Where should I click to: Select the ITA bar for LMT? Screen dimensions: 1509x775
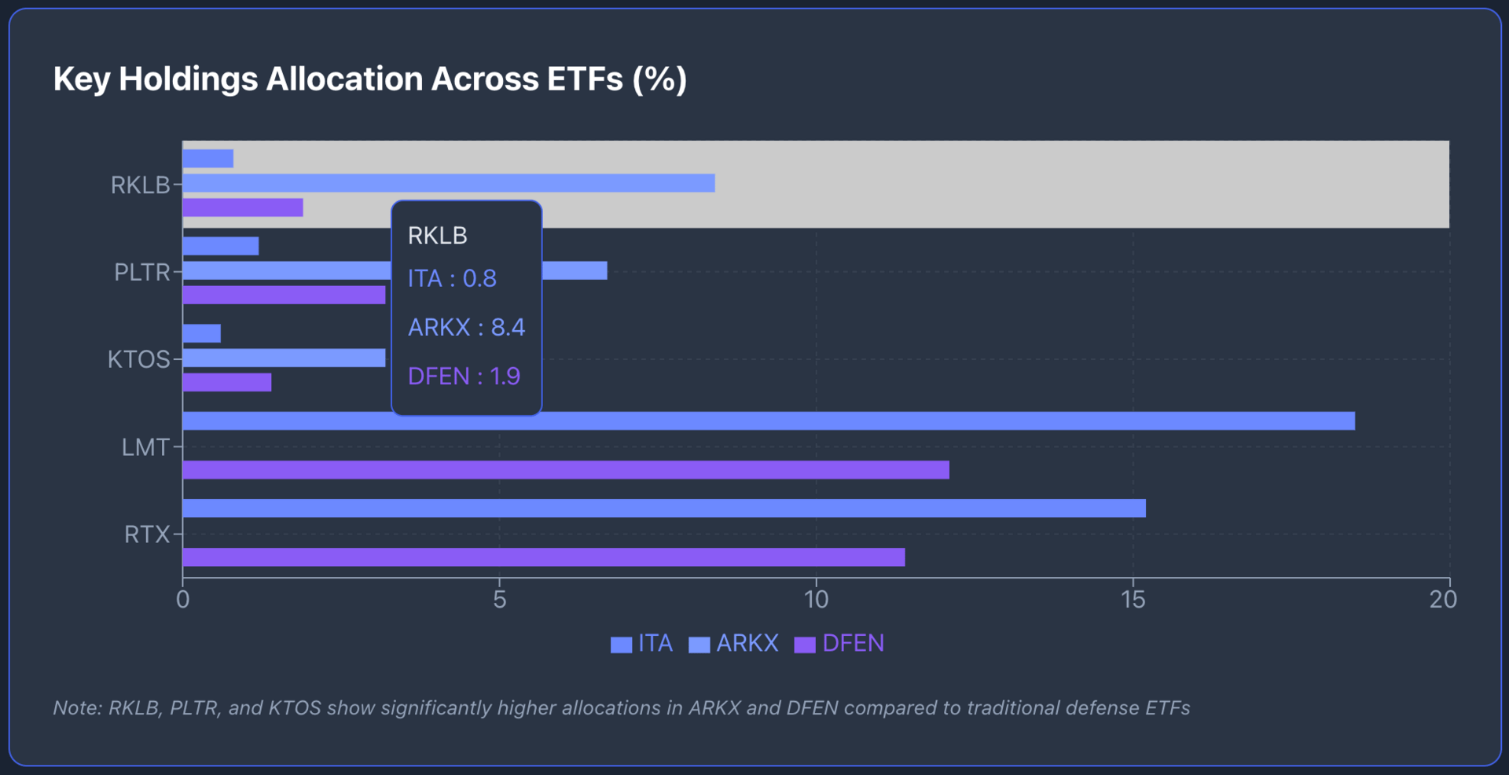[768, 421]
